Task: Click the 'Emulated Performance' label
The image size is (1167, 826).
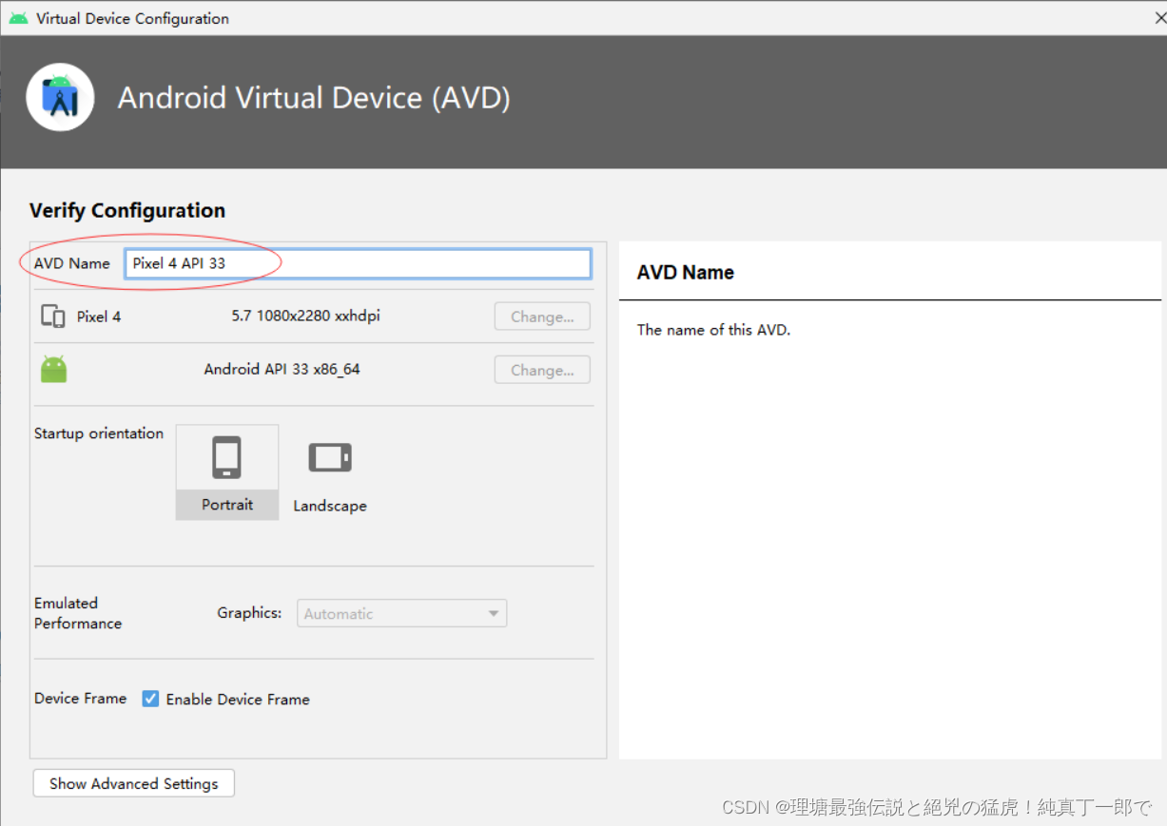Action: [78, 613]
